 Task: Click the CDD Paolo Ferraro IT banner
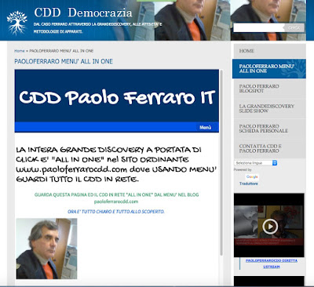click(117, 96)
